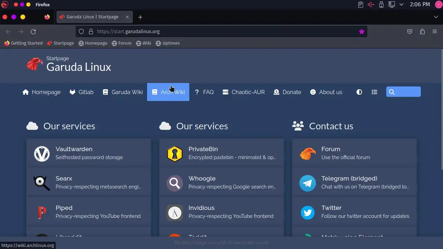This screenshot has height=249, width=443.
Task: Click the search field on the startpage
Action: [404, 92]
